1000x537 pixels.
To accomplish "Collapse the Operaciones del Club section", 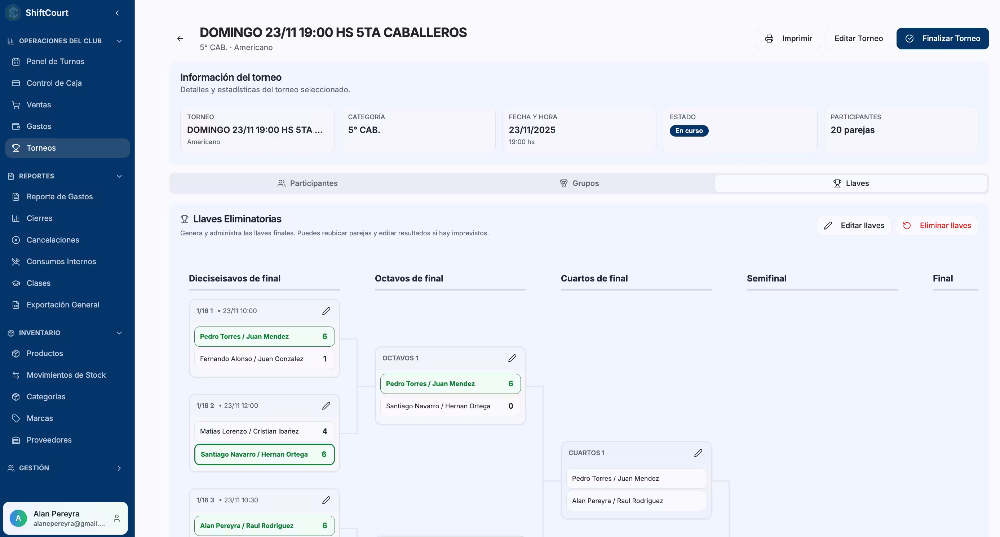I will (119, 41).
